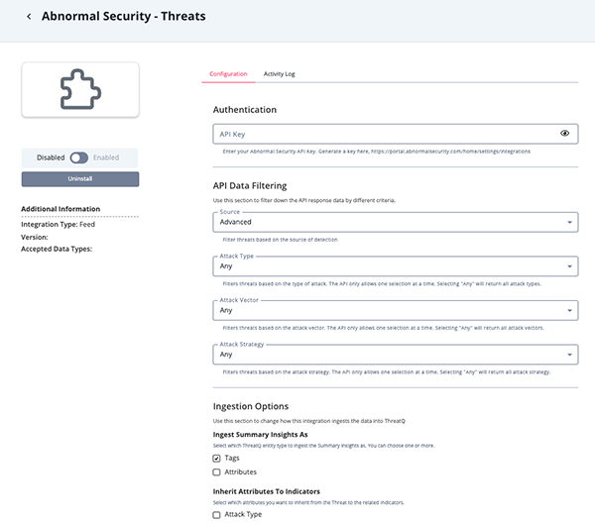Image resolution: width=595 pixels, height=524 pixels.
Task: Uncheck the Tags checkbox
Action: 216,459
